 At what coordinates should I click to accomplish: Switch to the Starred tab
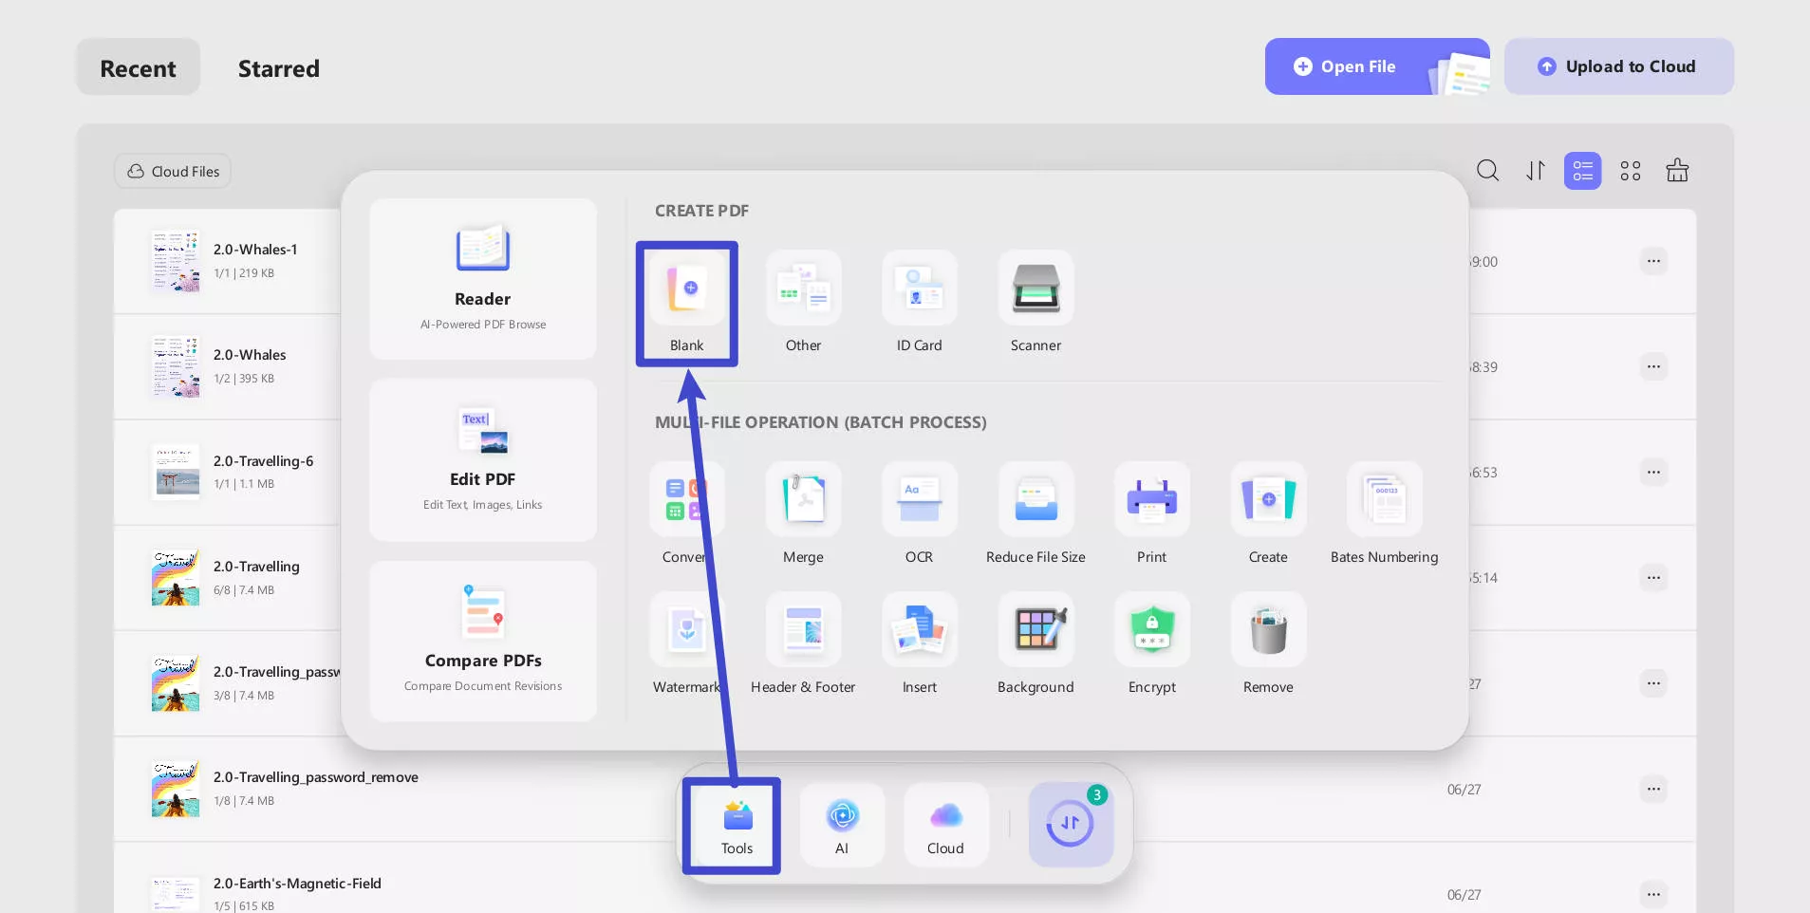point(278,68)
